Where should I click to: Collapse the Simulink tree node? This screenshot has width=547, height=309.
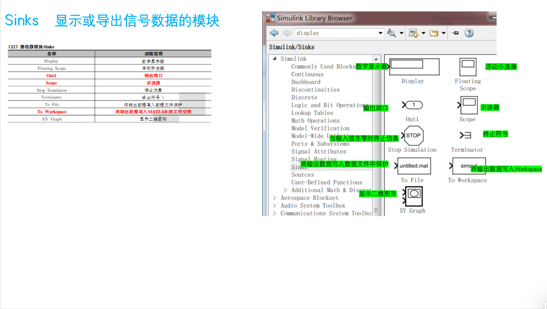274,58
